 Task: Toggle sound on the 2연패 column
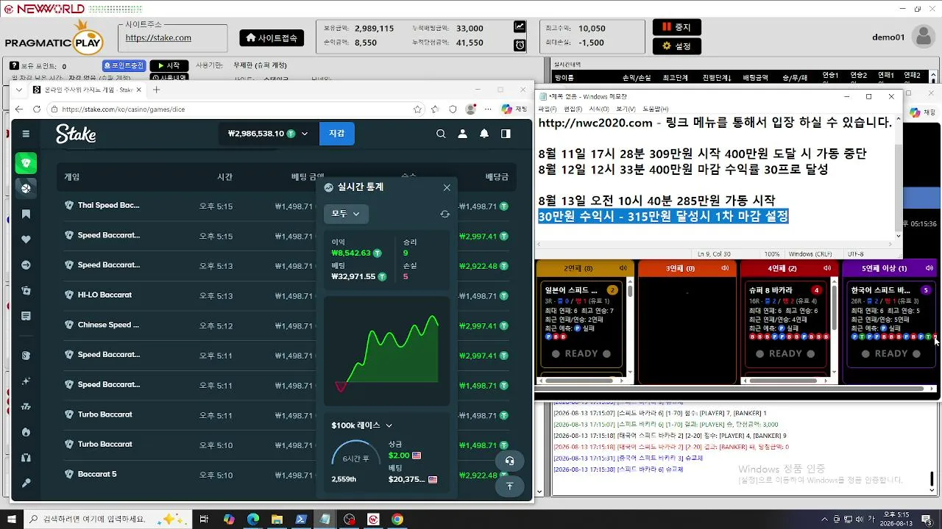pos(623,268)
